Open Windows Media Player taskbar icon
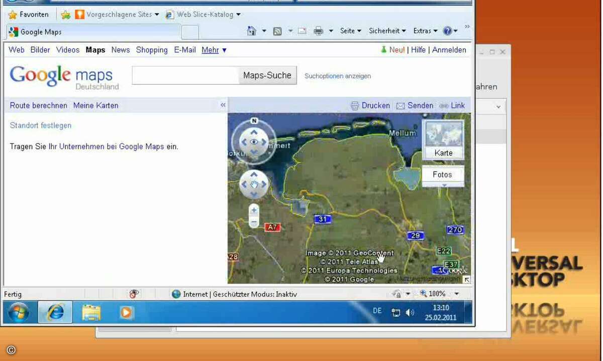Viewport: 603px width, 361px height. (x=127, y=312)
